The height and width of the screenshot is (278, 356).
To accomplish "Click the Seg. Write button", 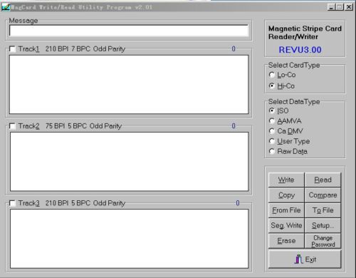I will pos(286,225).
